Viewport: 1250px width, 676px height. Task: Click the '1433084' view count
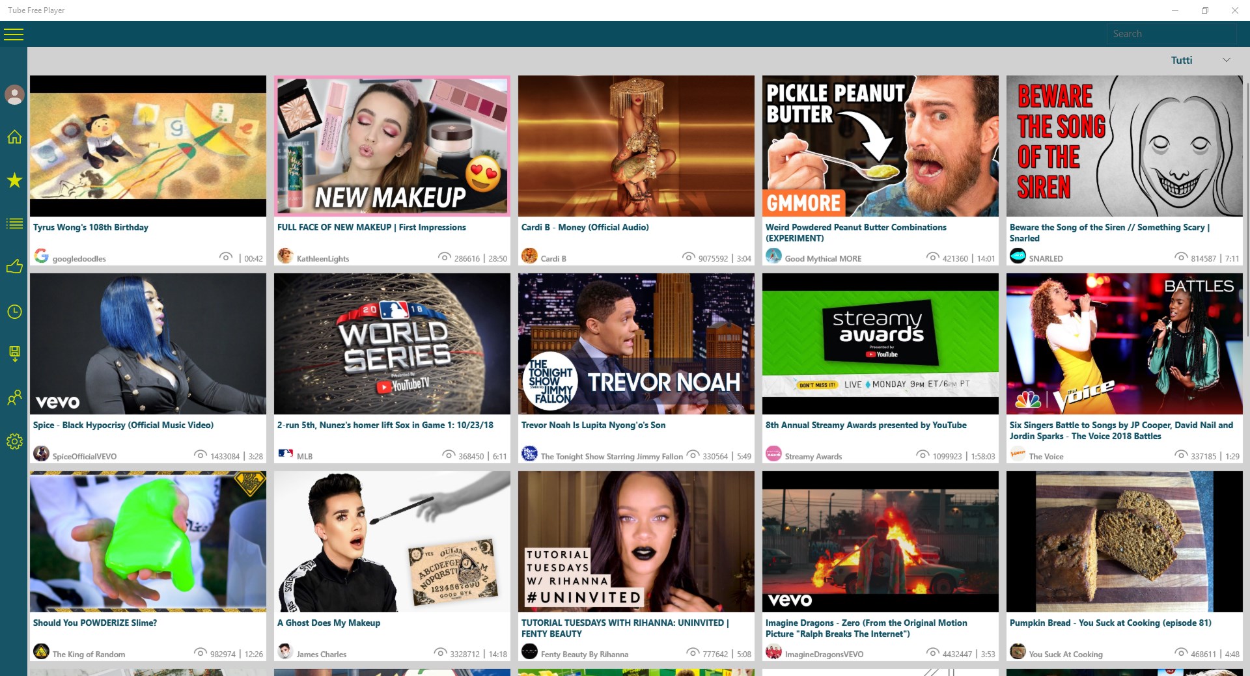coord(225,457)
